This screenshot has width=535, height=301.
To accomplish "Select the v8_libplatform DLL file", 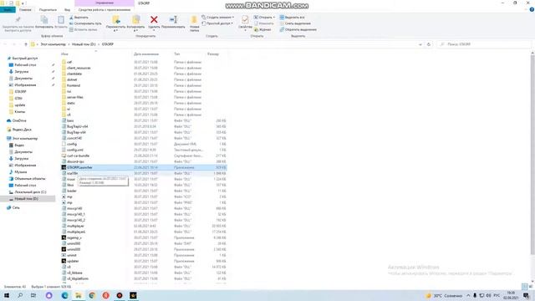I will 78,278.
